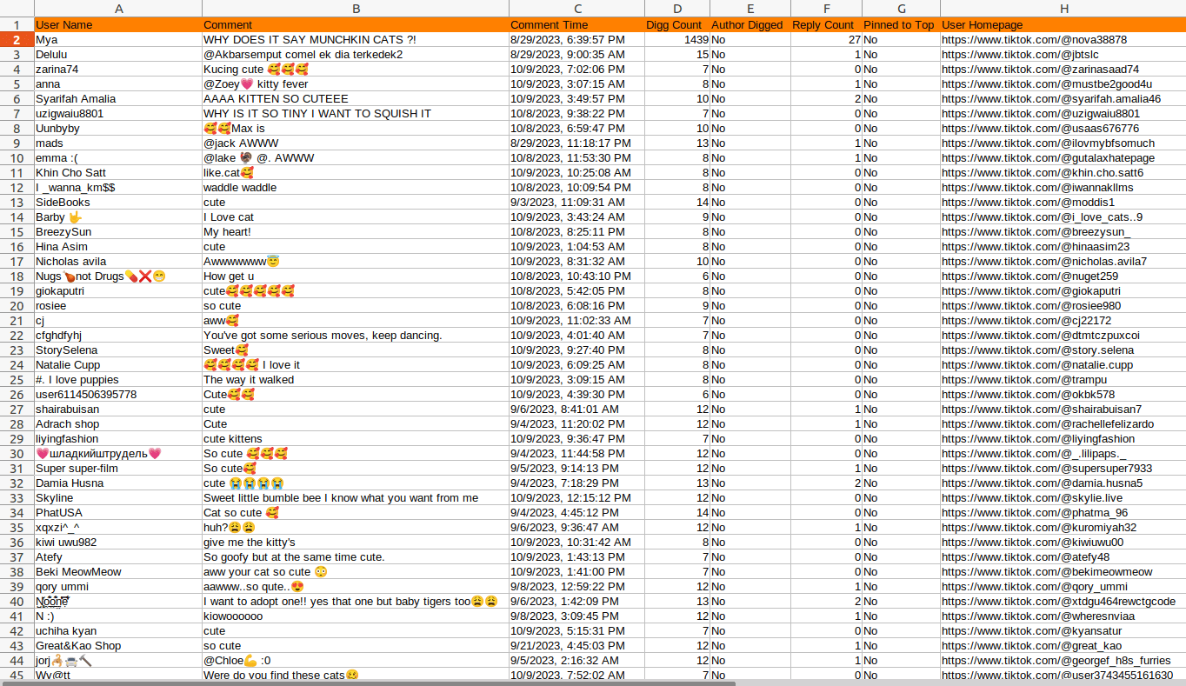Click the select-all corner box
This screenshot has height=686, width=1186.
17,8
